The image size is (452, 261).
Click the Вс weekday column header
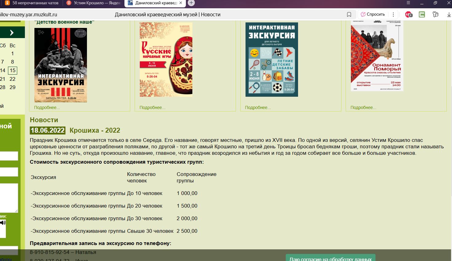[12, 45]
